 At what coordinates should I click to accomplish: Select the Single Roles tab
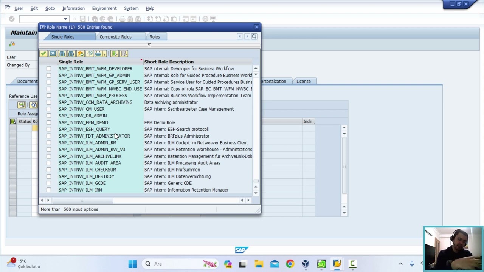[63, 37]
